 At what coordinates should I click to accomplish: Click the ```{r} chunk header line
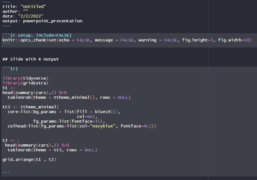click(x=10, y=69)
